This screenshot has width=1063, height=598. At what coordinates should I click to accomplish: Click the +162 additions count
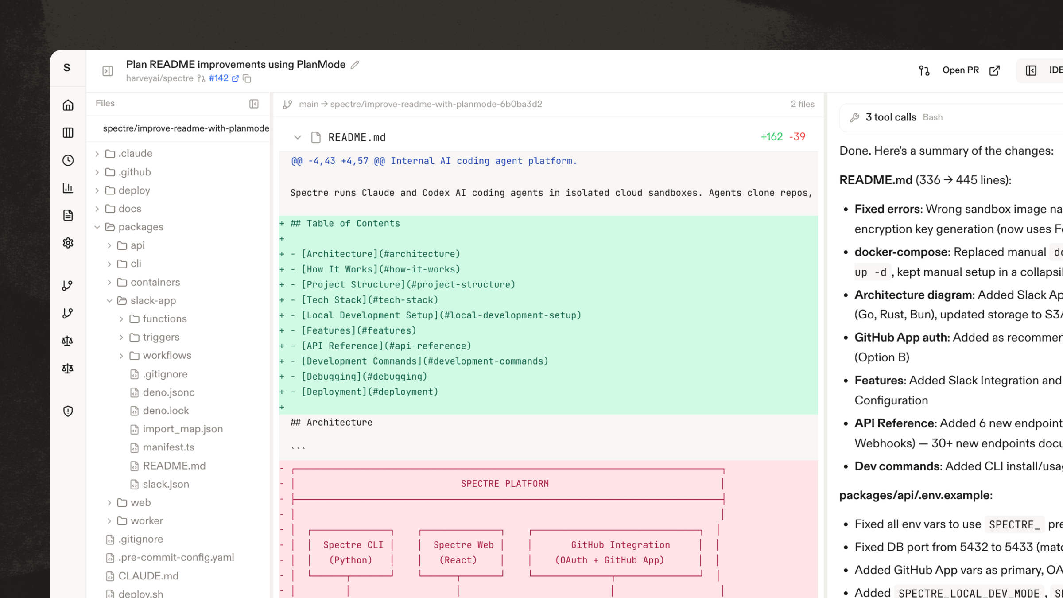tap(772, 137)
